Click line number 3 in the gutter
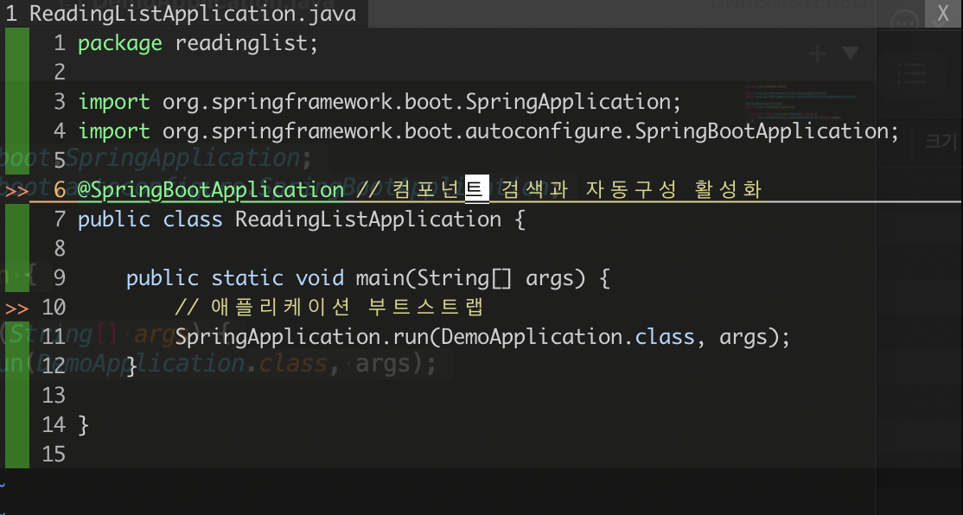Image resolution: width=963 pixels, height=515 pixels. (59, 102)
